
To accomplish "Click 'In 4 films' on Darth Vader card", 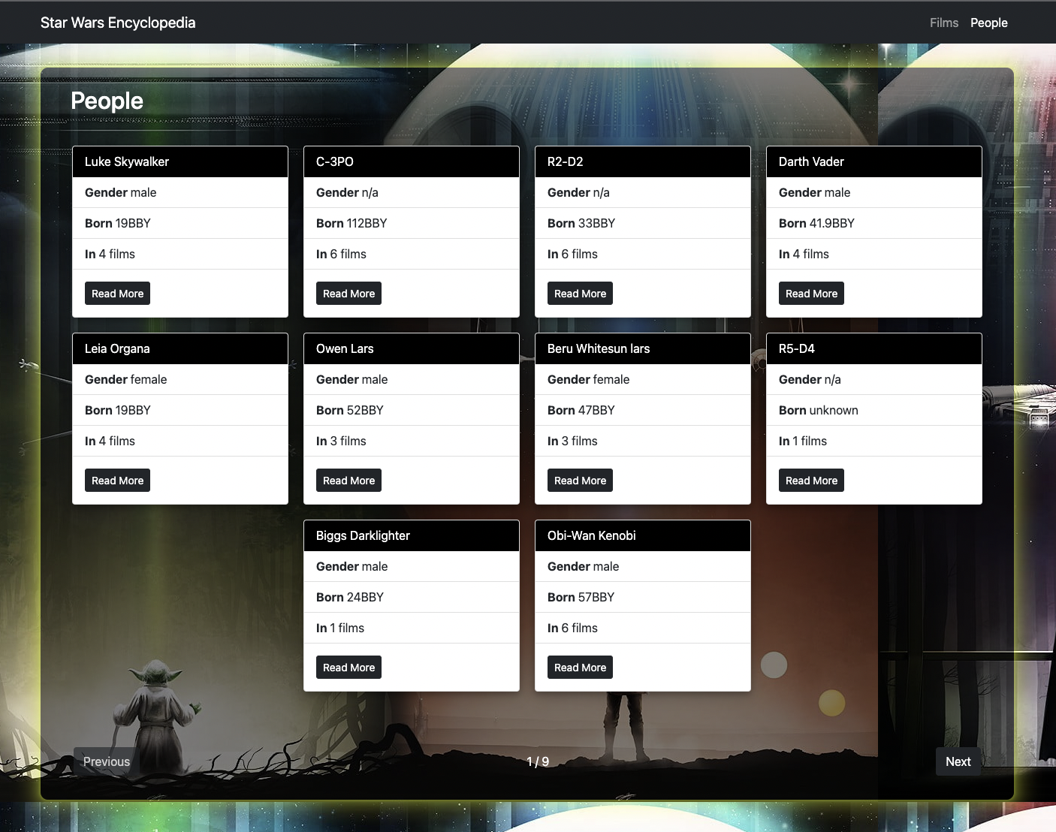I will click(874, 254).
